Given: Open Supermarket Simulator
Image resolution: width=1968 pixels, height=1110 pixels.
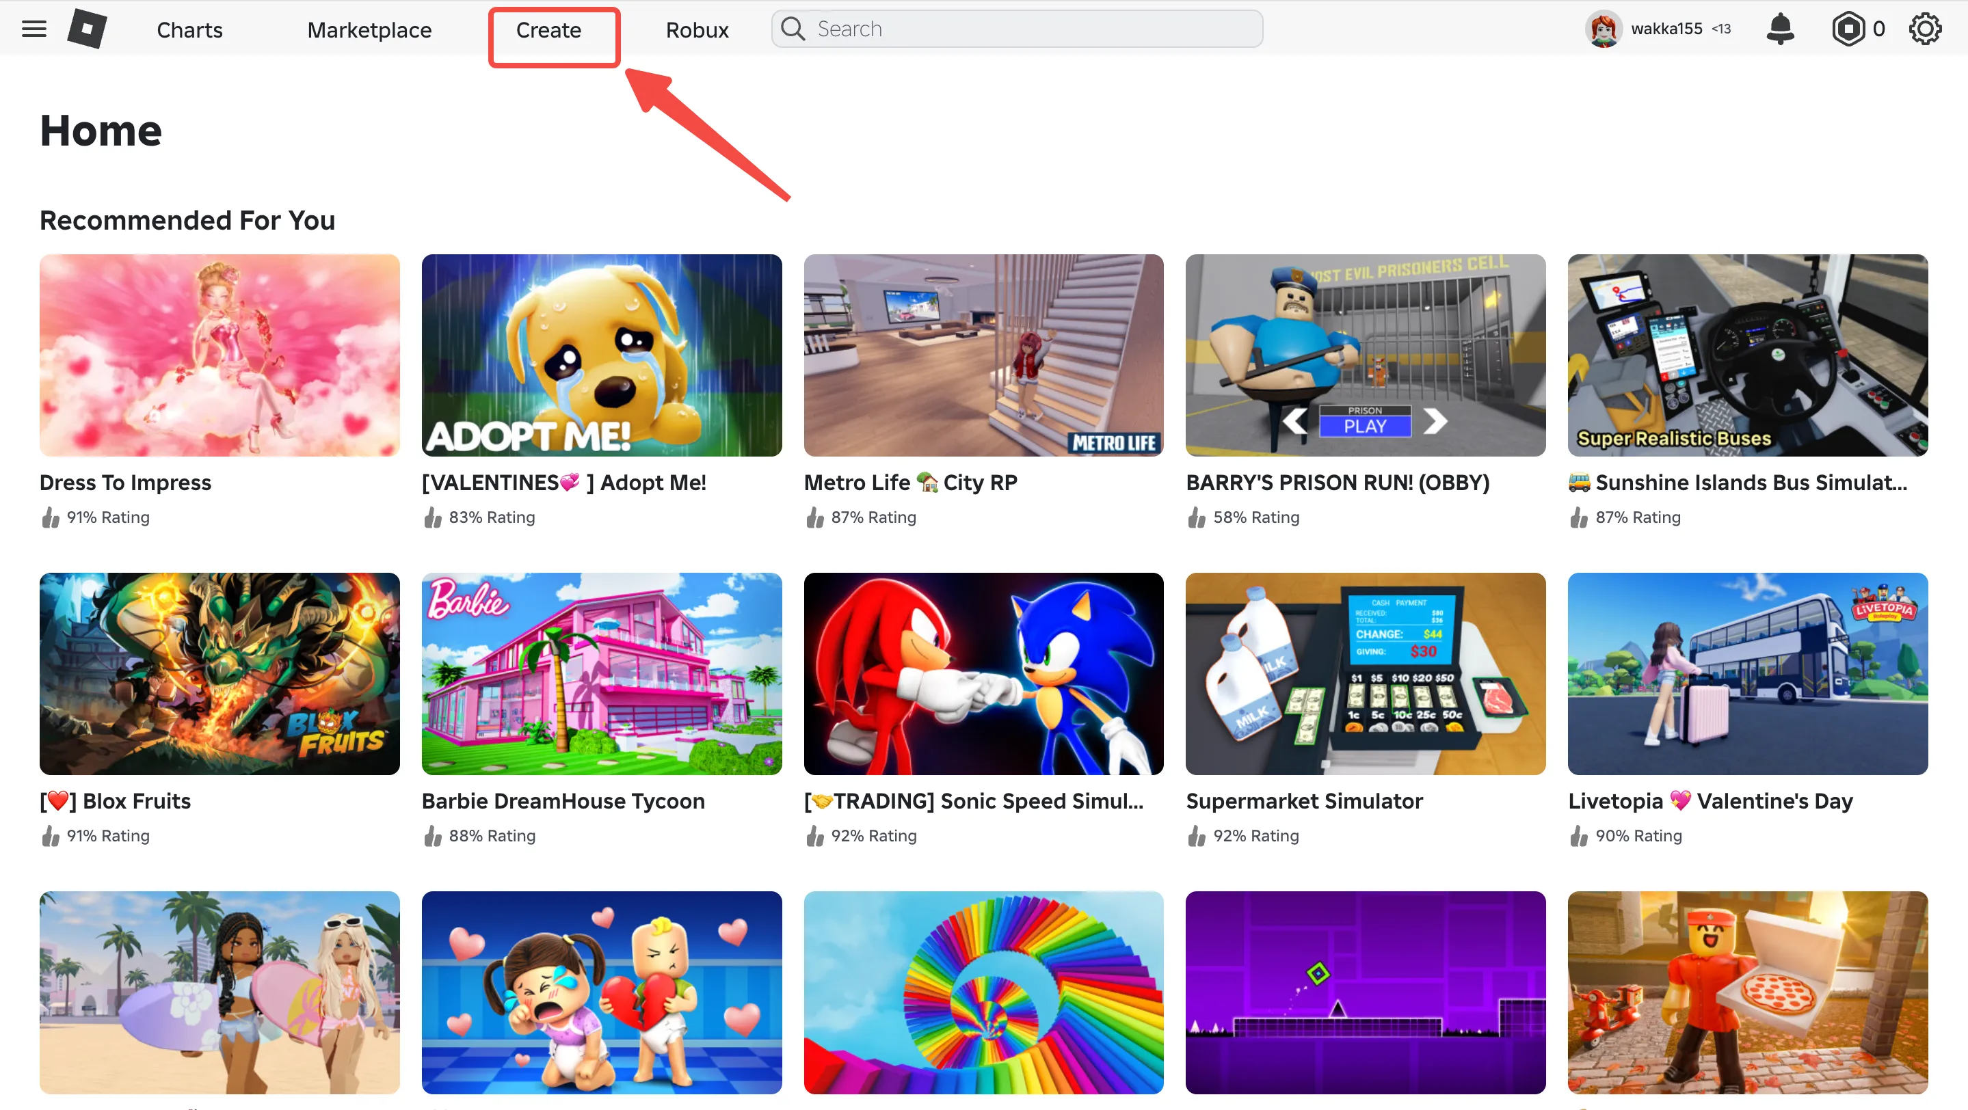Looking at the screenshot, I should [1366, 673].
